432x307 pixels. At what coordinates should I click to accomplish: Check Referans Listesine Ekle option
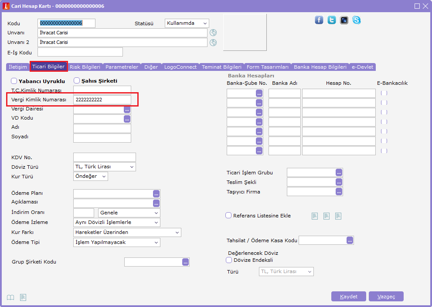pyautogui.click(x=228, y=215)
